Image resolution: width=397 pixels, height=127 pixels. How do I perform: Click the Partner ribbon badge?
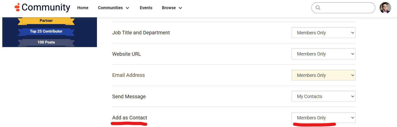46,21
